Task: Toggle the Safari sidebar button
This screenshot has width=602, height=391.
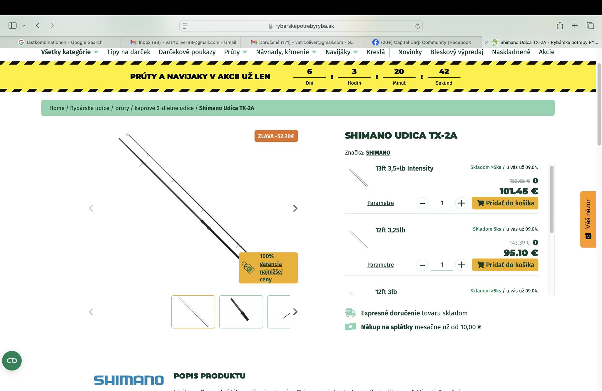Action: pyautogui.click(x=12, y=26)
